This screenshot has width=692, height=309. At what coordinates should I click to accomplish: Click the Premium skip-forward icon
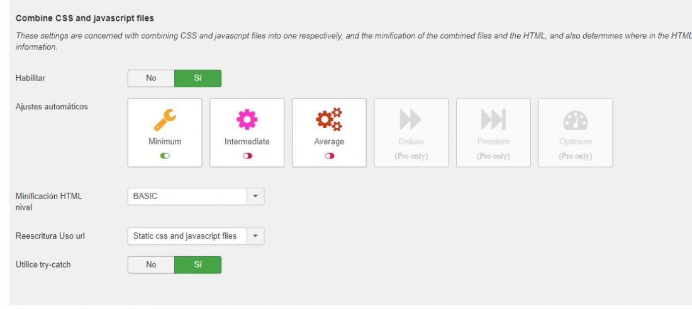[x=493, y=119]
